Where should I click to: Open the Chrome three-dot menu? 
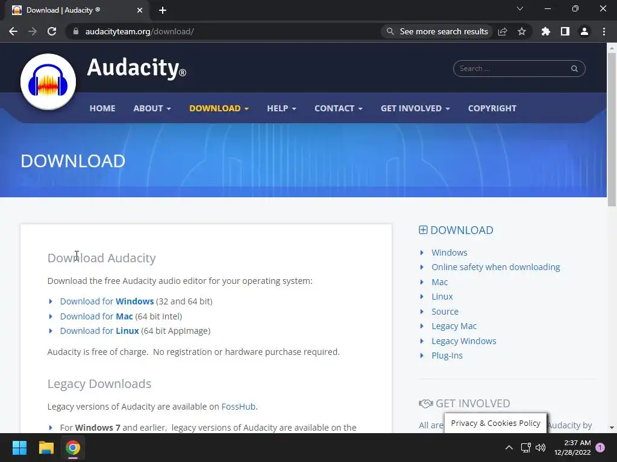604,31
